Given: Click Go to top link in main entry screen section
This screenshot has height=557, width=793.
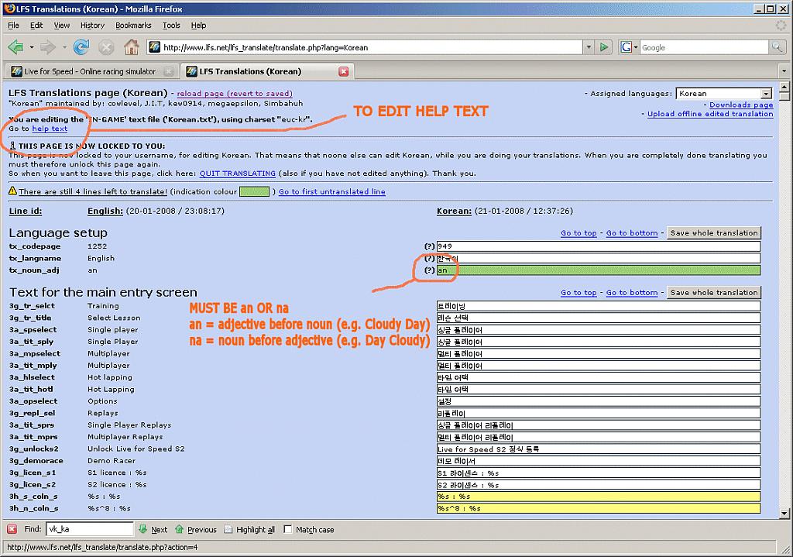Looking at the screenshot, I should 578,292.
